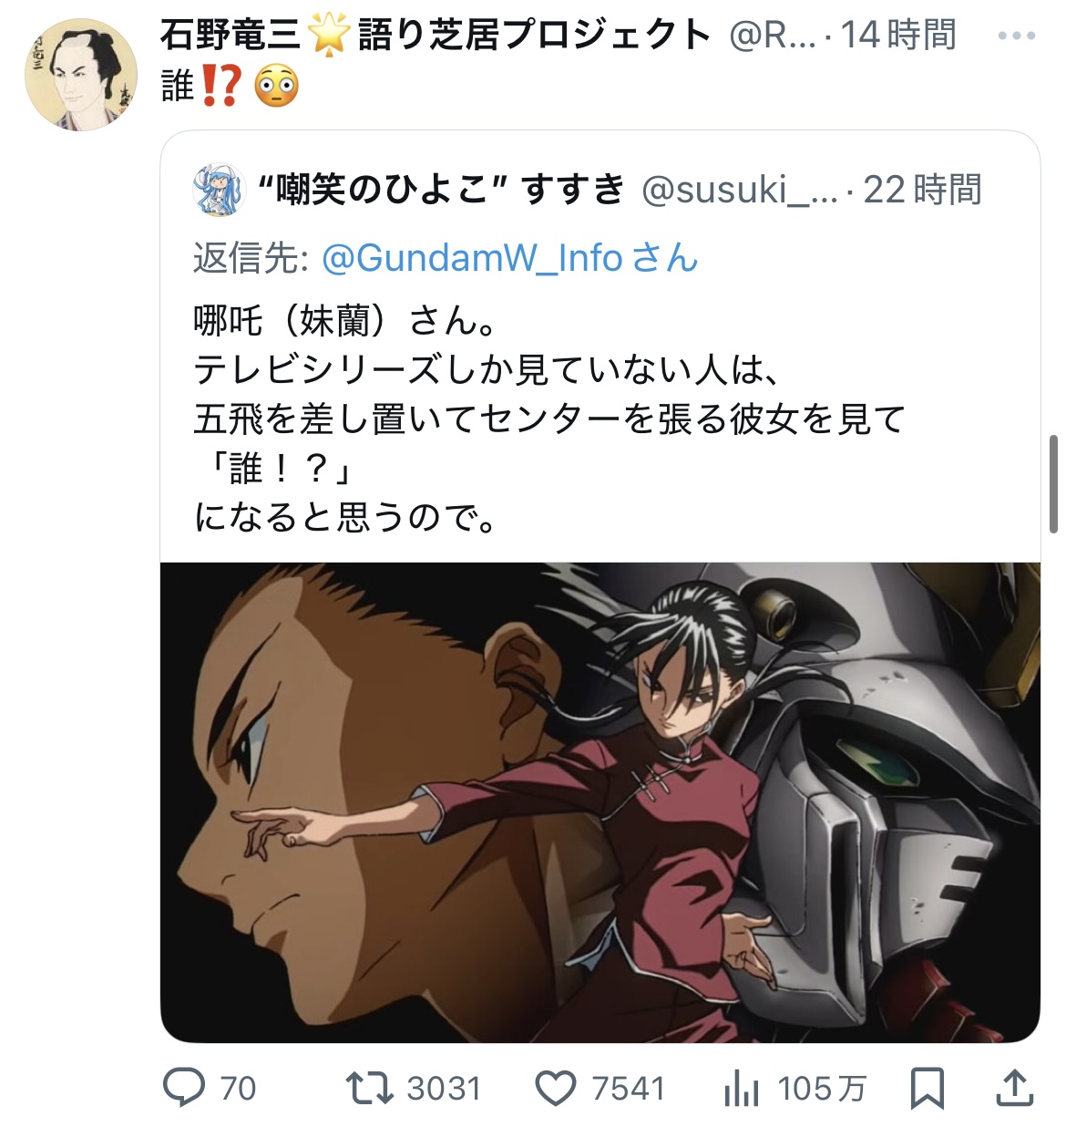View analytics bar chart icon
The height and width of the screenshot is (1127, 1066).
pos(741,1088)
